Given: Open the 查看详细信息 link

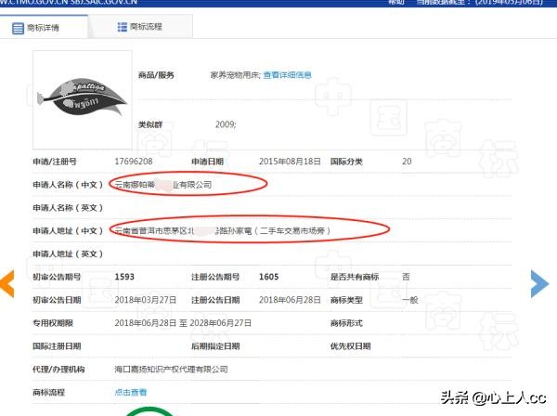Looking at the screenshot, I should 287,75.
